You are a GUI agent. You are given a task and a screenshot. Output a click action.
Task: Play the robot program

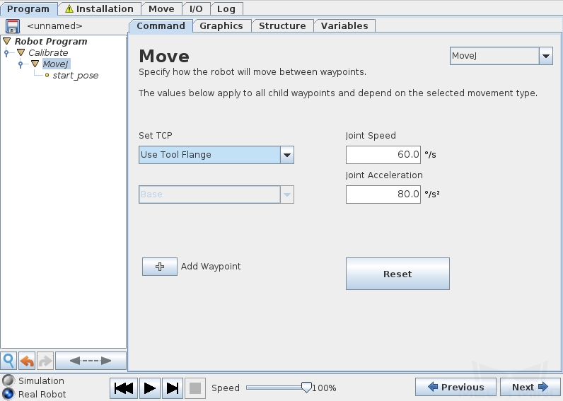tap(149, 388)
